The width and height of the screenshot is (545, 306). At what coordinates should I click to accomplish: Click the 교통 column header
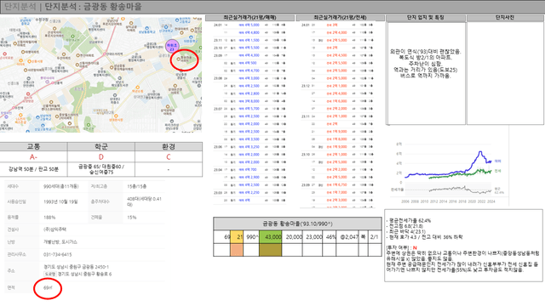pyautogui.click(x=33, y=147)
